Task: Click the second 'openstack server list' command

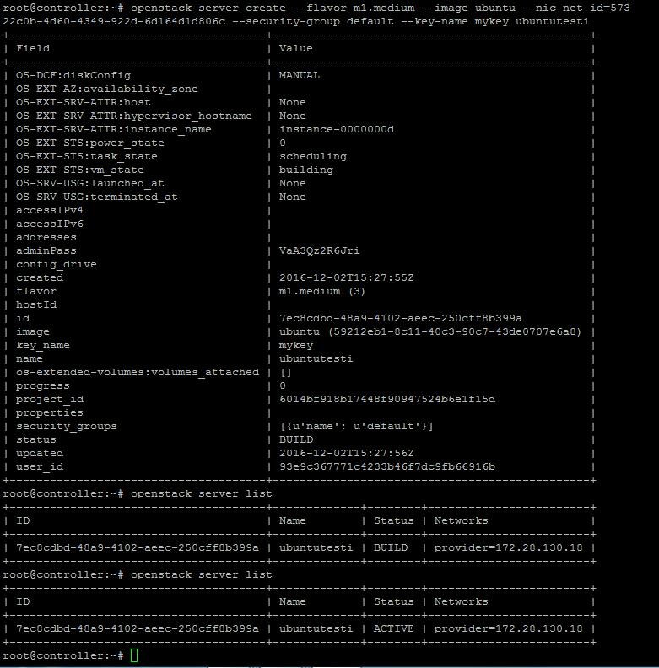Action: tap(201, 574)
